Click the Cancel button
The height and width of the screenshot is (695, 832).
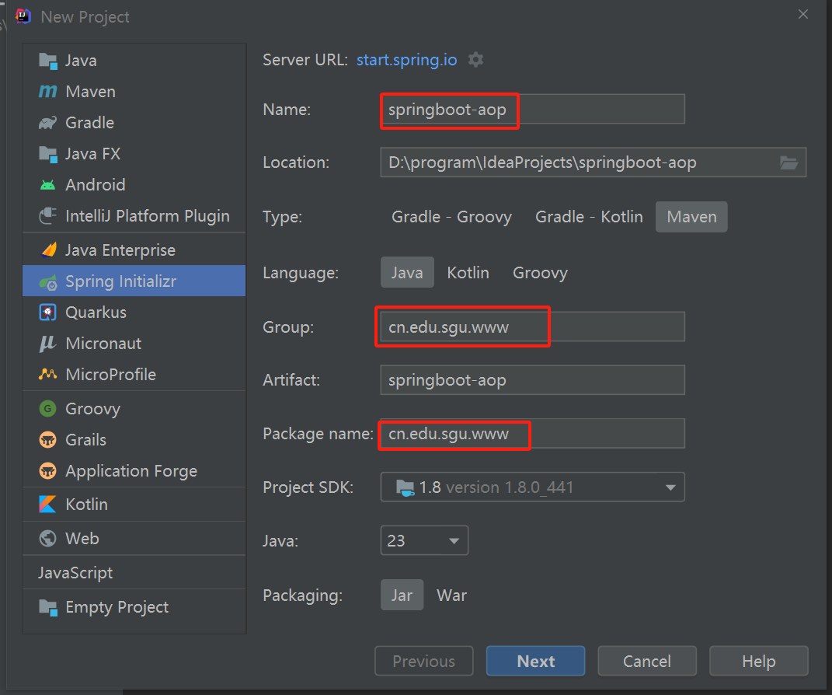pyautogui.click(x=647, y=661)
